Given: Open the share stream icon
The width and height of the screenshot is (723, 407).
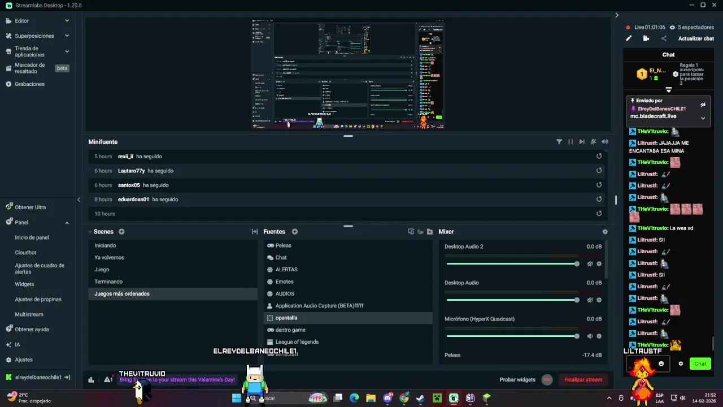Looking at the screenshot, I should pos(664,38).
